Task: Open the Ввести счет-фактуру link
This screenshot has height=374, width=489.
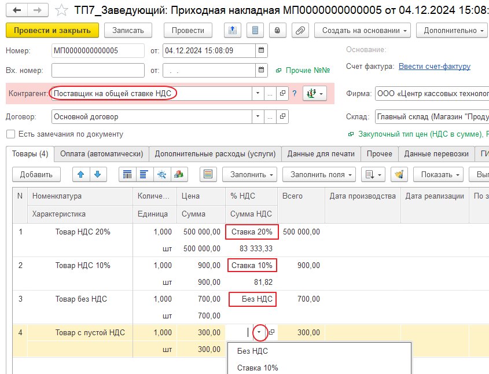Action: pos(435,67)
